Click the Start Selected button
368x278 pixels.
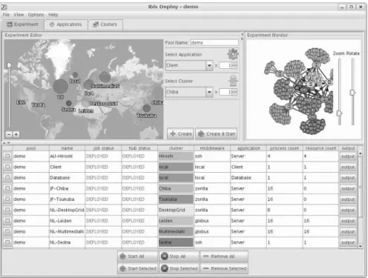(x=137, y=268)
